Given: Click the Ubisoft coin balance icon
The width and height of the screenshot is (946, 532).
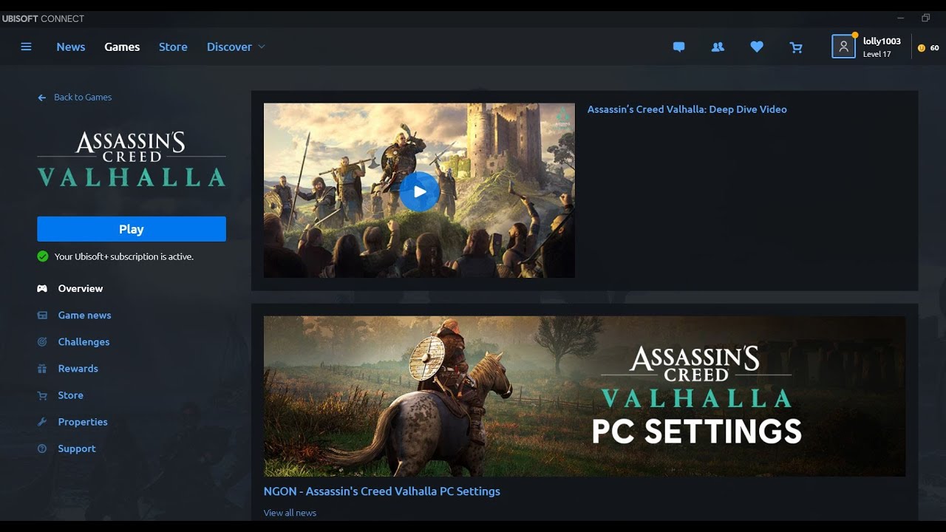Looking at the screenshot, I should 922,48.
